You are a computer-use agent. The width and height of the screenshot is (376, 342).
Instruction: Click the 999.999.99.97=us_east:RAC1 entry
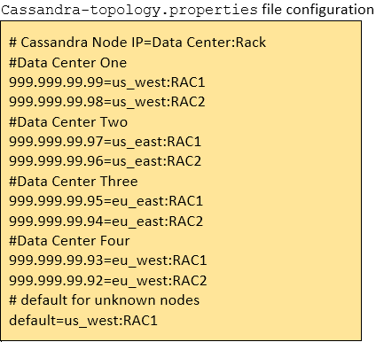point(105,142)
